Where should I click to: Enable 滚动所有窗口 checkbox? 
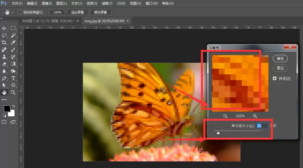[19, 12]
